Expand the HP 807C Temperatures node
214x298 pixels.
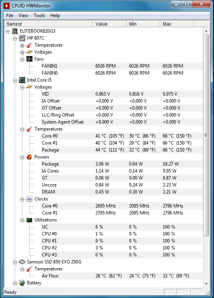tap(22, 45)
